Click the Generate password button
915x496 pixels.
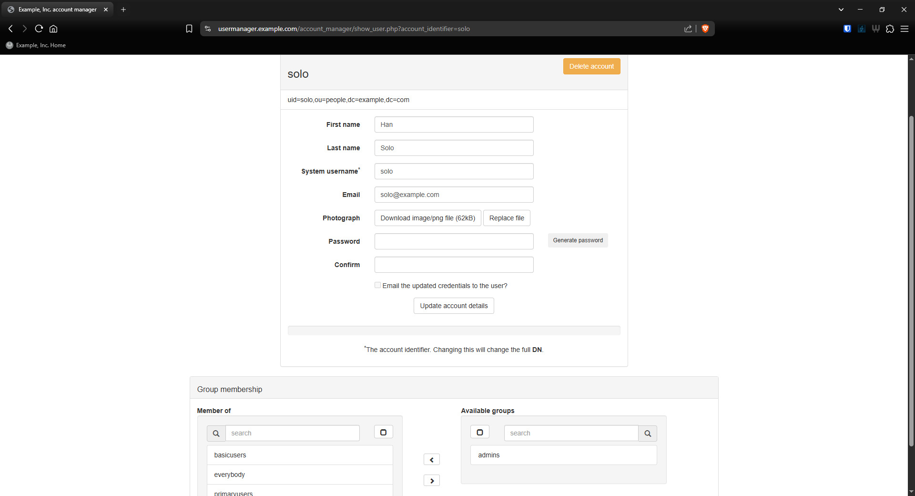[x=578, y=240]
